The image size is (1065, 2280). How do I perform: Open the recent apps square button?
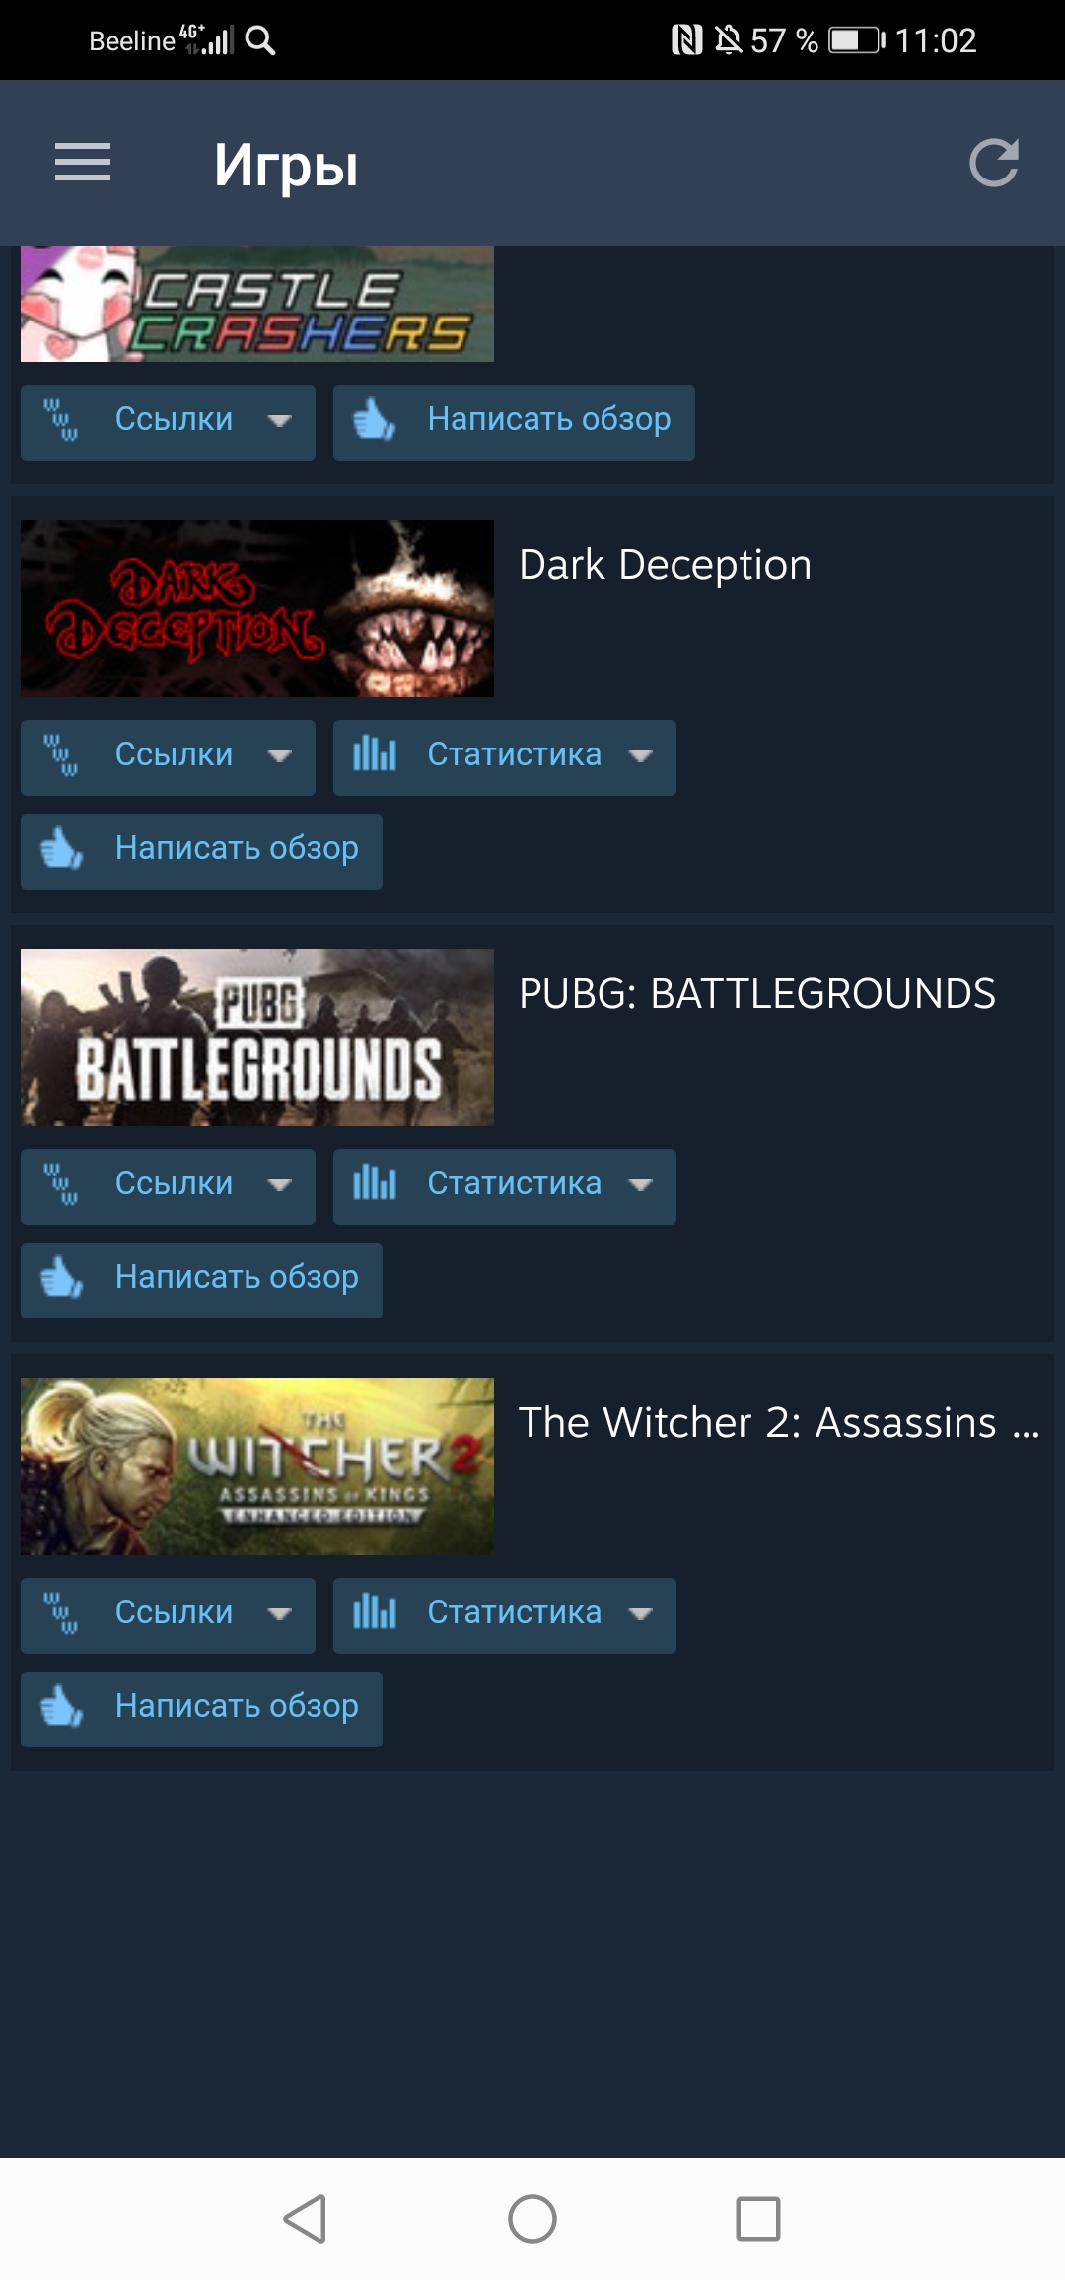tap(758, 2219)
